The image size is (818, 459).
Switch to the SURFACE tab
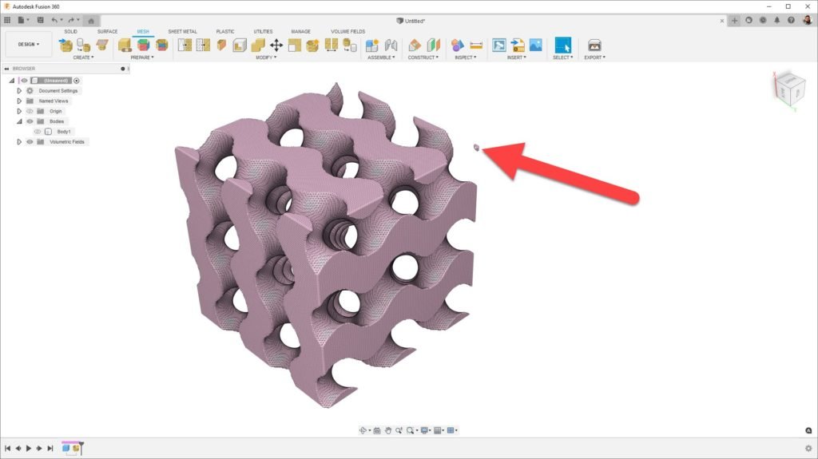pyautogui.click(x=108, y=31)
